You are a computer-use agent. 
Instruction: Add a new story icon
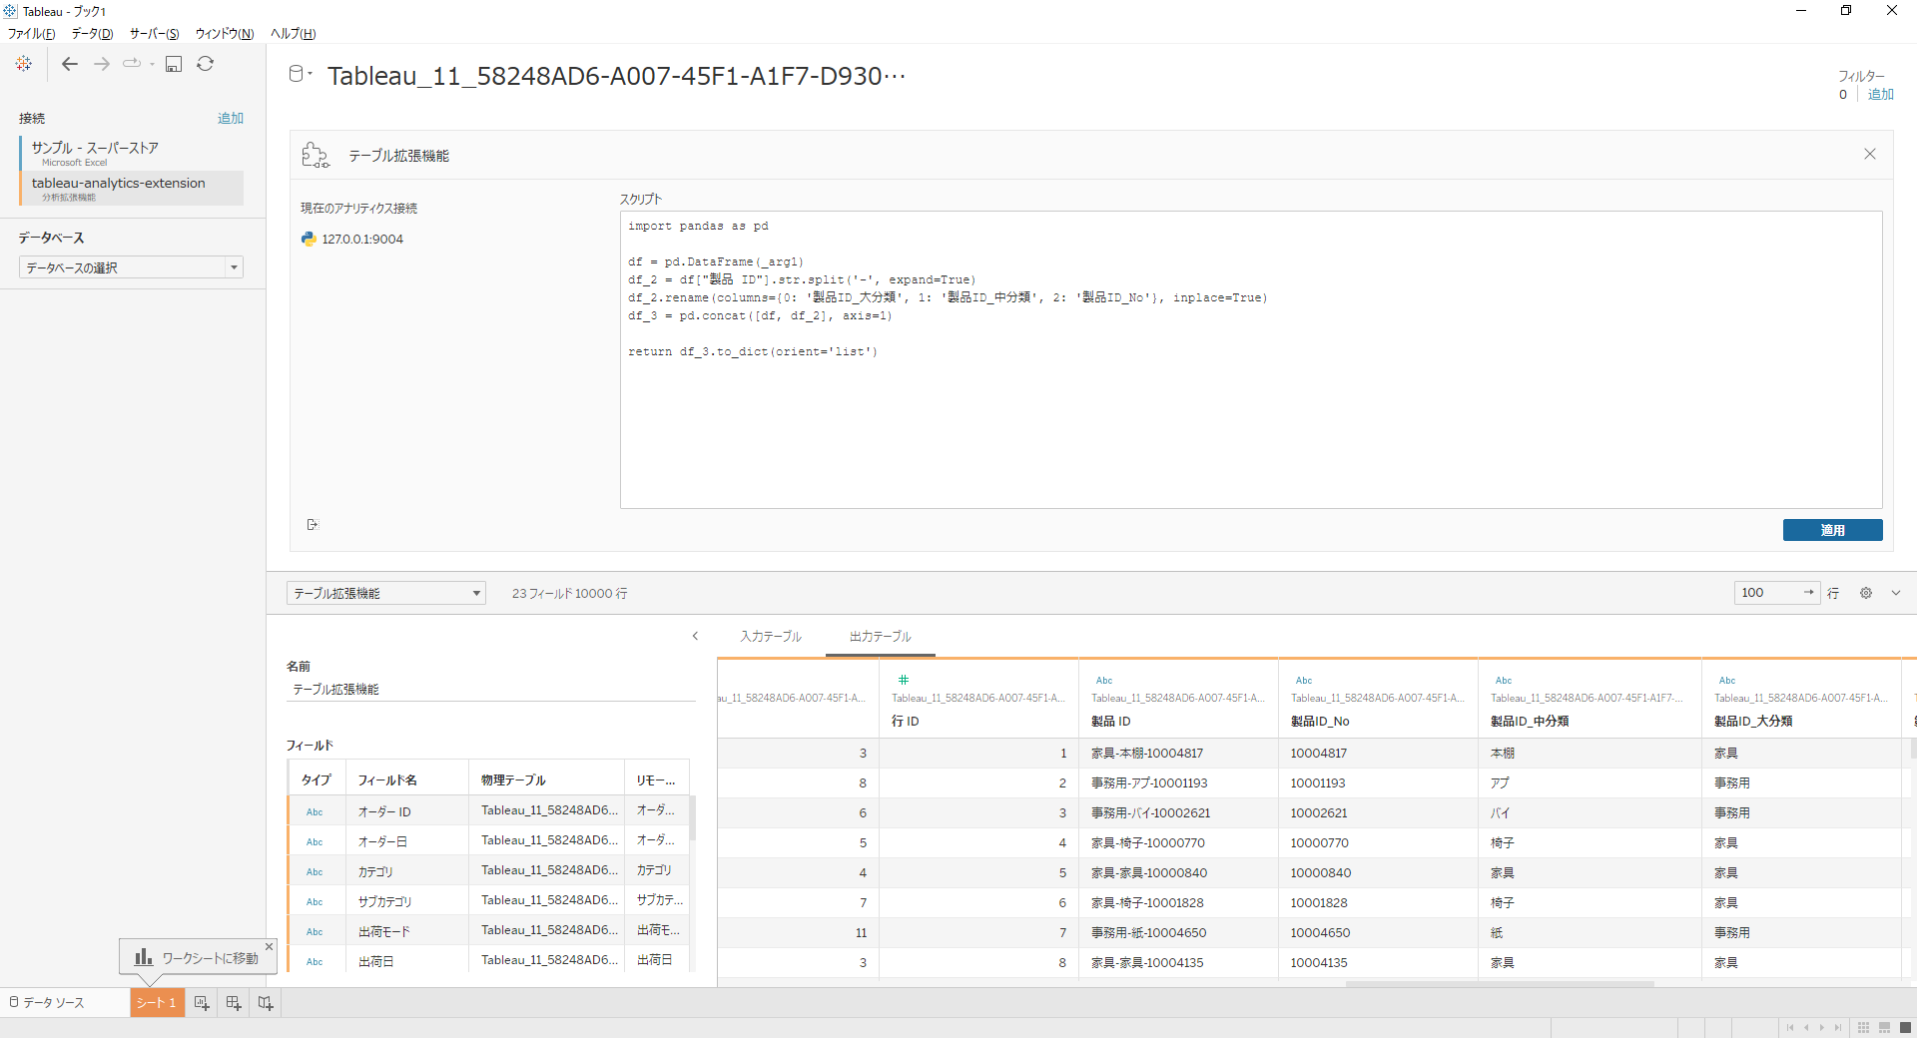[x=266, y=1003]
